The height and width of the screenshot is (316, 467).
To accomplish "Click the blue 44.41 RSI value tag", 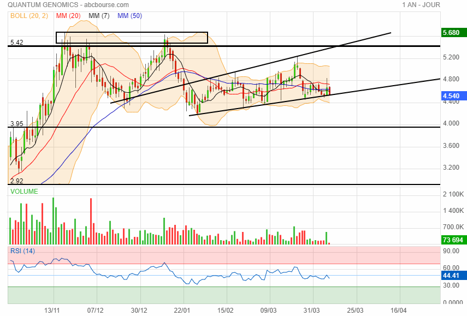I will [x=453, y=276].
